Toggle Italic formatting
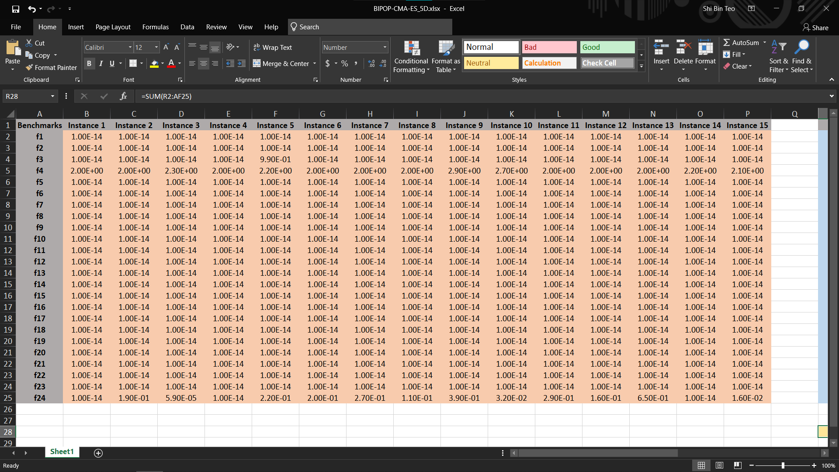 pos(101,63)
